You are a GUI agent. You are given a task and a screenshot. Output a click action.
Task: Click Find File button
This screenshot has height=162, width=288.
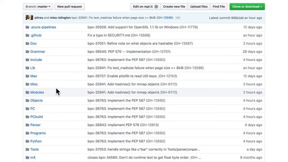tap(219, 7)
